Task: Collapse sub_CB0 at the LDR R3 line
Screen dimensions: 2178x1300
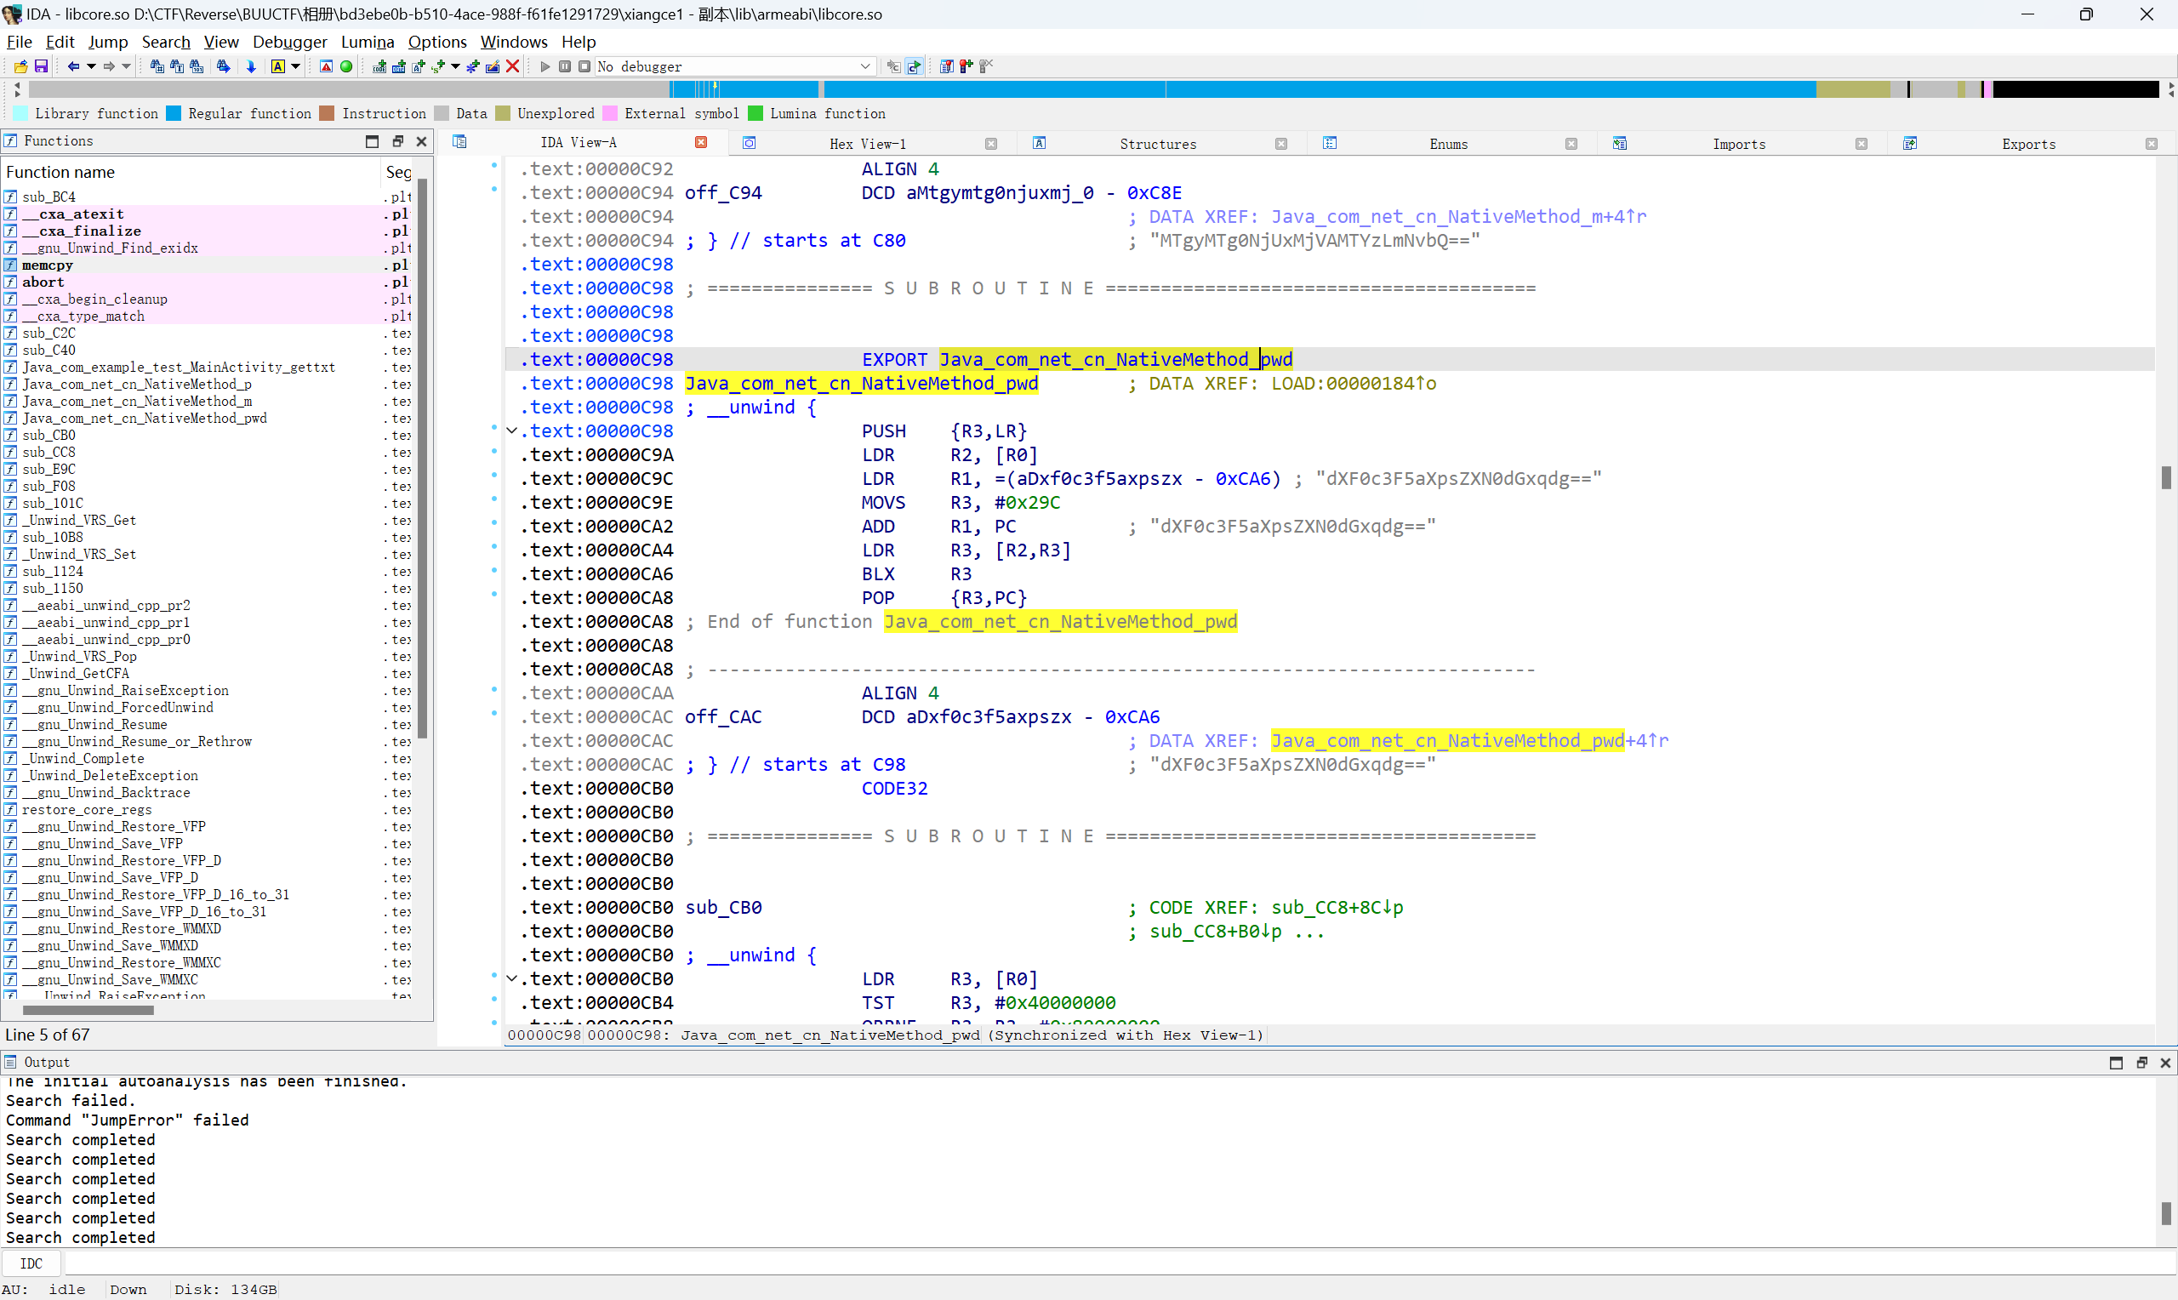Action: 512,978
